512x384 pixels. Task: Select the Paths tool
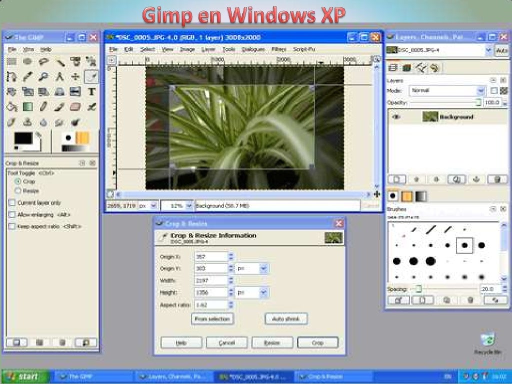pos(12,76)
